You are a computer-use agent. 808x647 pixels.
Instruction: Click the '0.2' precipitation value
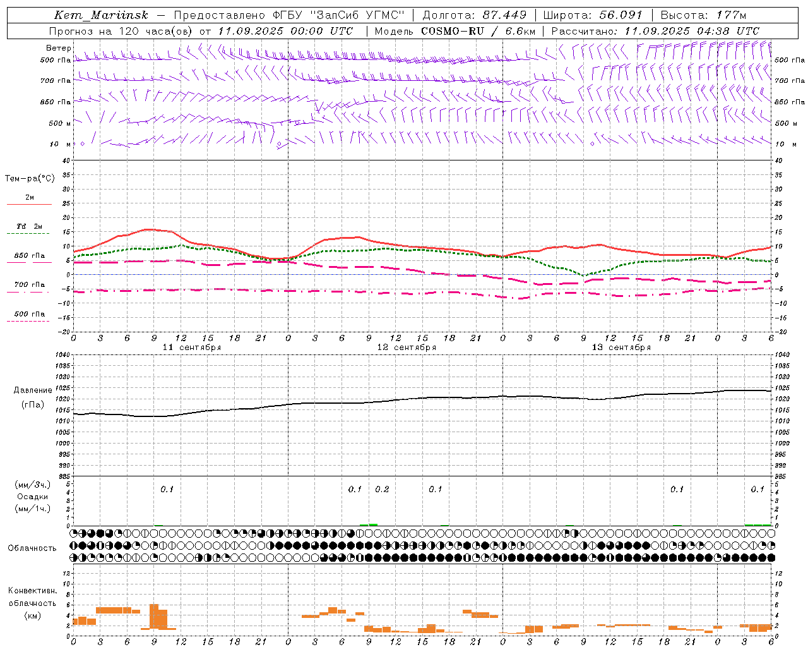coord(382,489)
